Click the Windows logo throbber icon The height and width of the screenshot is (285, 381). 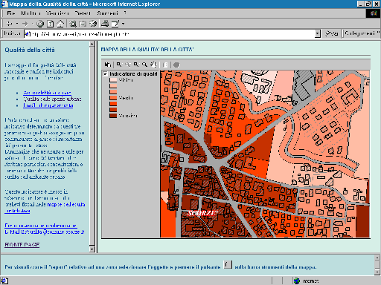(x=374, y=13)
